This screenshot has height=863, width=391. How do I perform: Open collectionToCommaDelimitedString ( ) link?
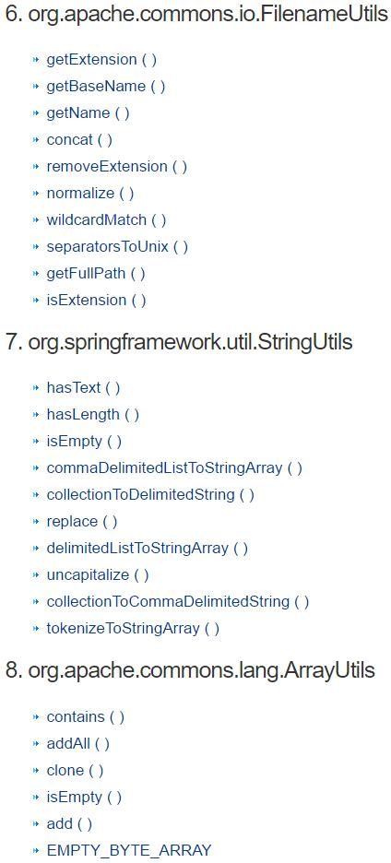178,601
